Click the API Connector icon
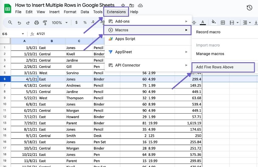258x167 pixels. 110,65
